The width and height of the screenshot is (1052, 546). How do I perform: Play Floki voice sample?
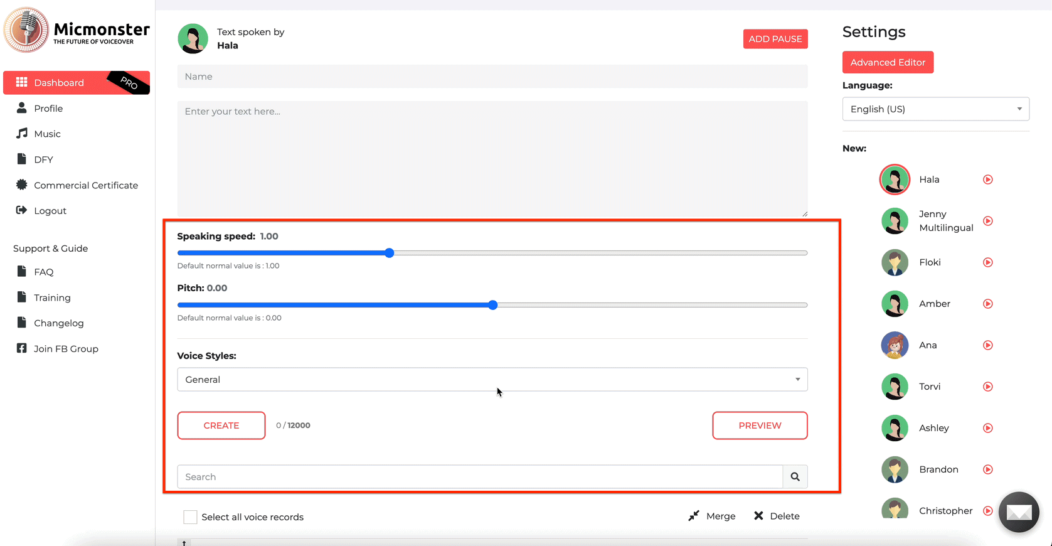click(987, 262)
